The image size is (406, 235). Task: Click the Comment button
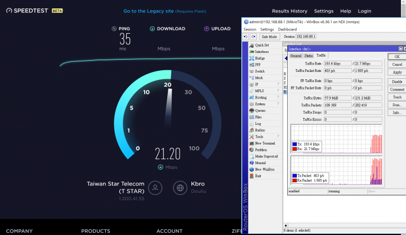click(x=397, y=89)
